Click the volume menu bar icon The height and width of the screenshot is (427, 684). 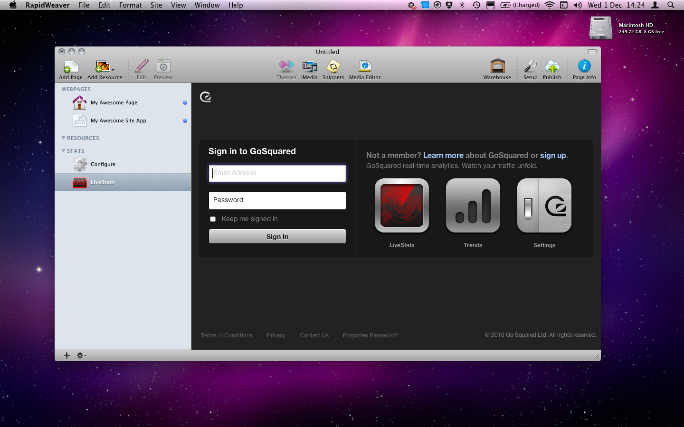[x=578, y=5]
